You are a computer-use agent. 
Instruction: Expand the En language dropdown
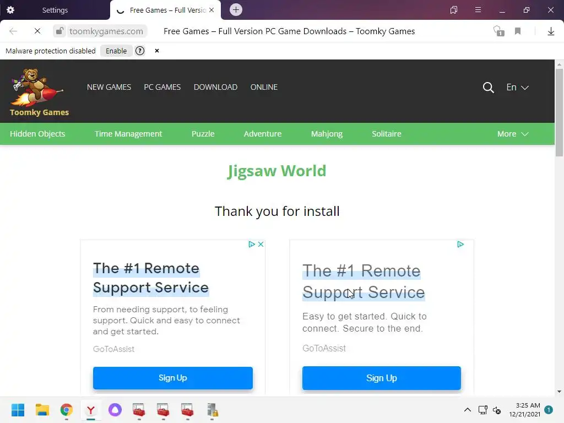click(517, 87)
